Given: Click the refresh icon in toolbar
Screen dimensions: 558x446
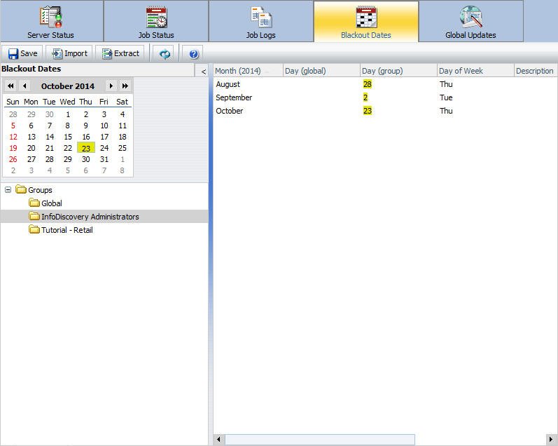Looking at the screenshot, I should pos(165,54).
